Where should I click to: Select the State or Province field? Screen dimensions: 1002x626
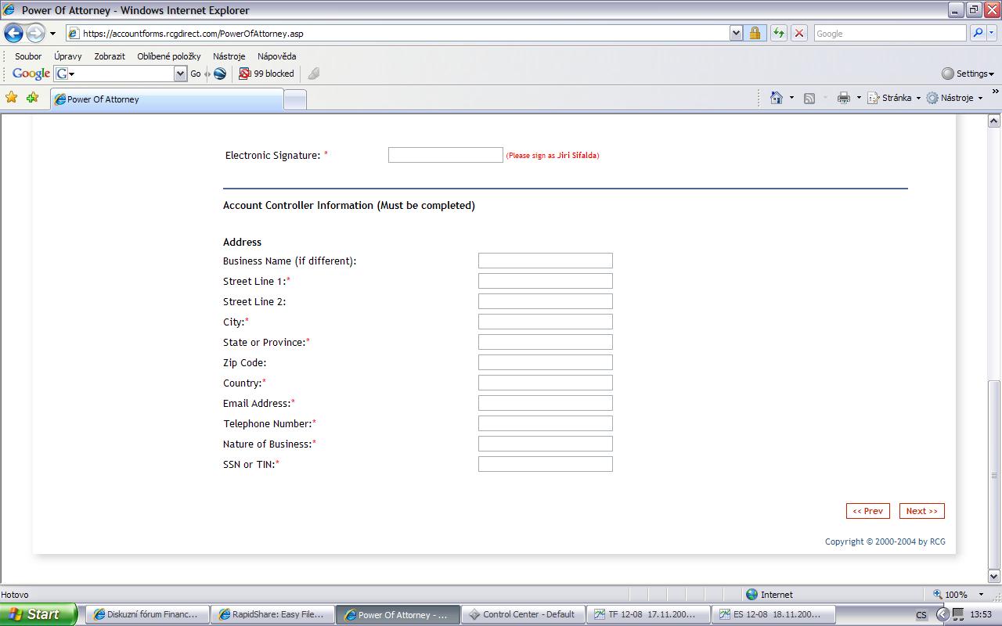pyautogui.click(x=546, y=342)
